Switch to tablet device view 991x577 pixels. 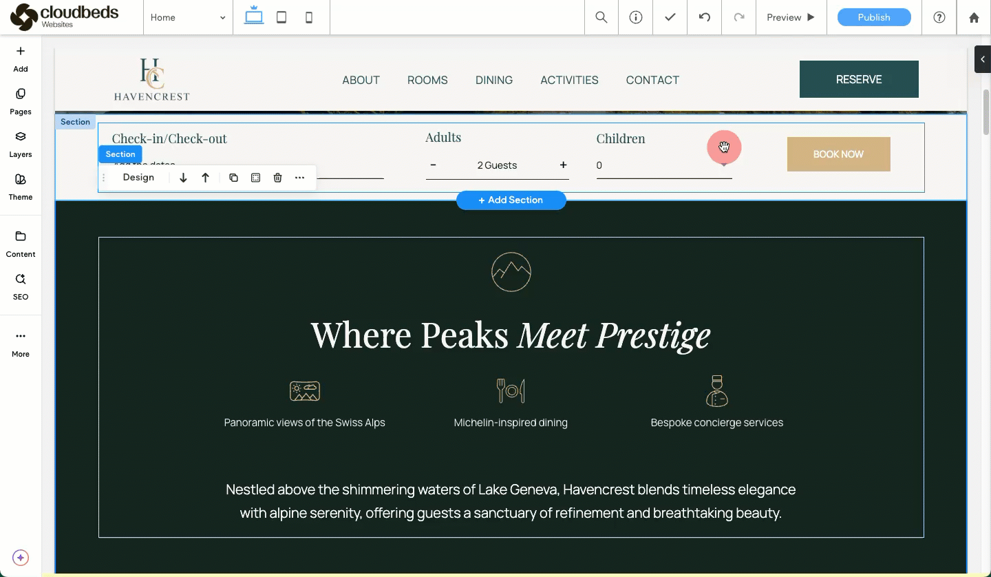tap(281, 17)
